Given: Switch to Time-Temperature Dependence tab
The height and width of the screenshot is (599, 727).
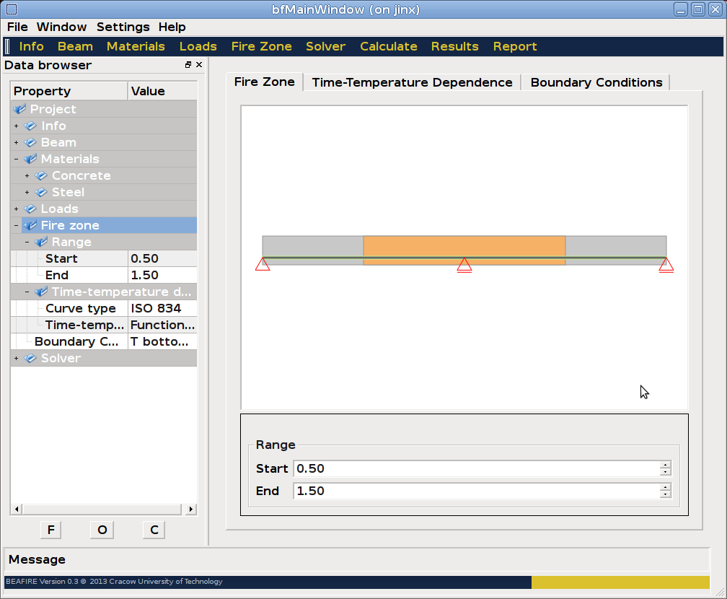Looking at the screenshot, I should point(412,82).
